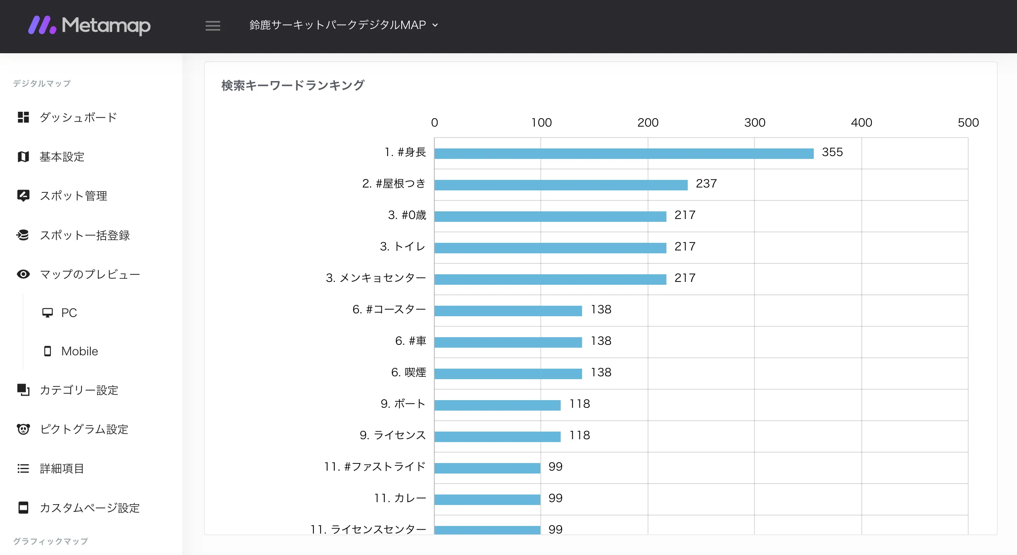This screenshot has width=1017, height=555.
Task: Open ダッシュボード from the sidebar menu
Action: [x=77, y=117]
